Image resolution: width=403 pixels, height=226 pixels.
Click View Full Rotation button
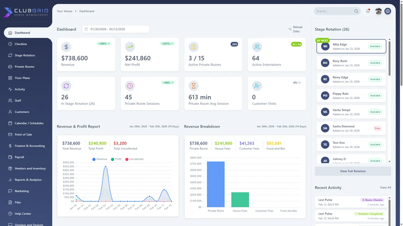[353, 171]
